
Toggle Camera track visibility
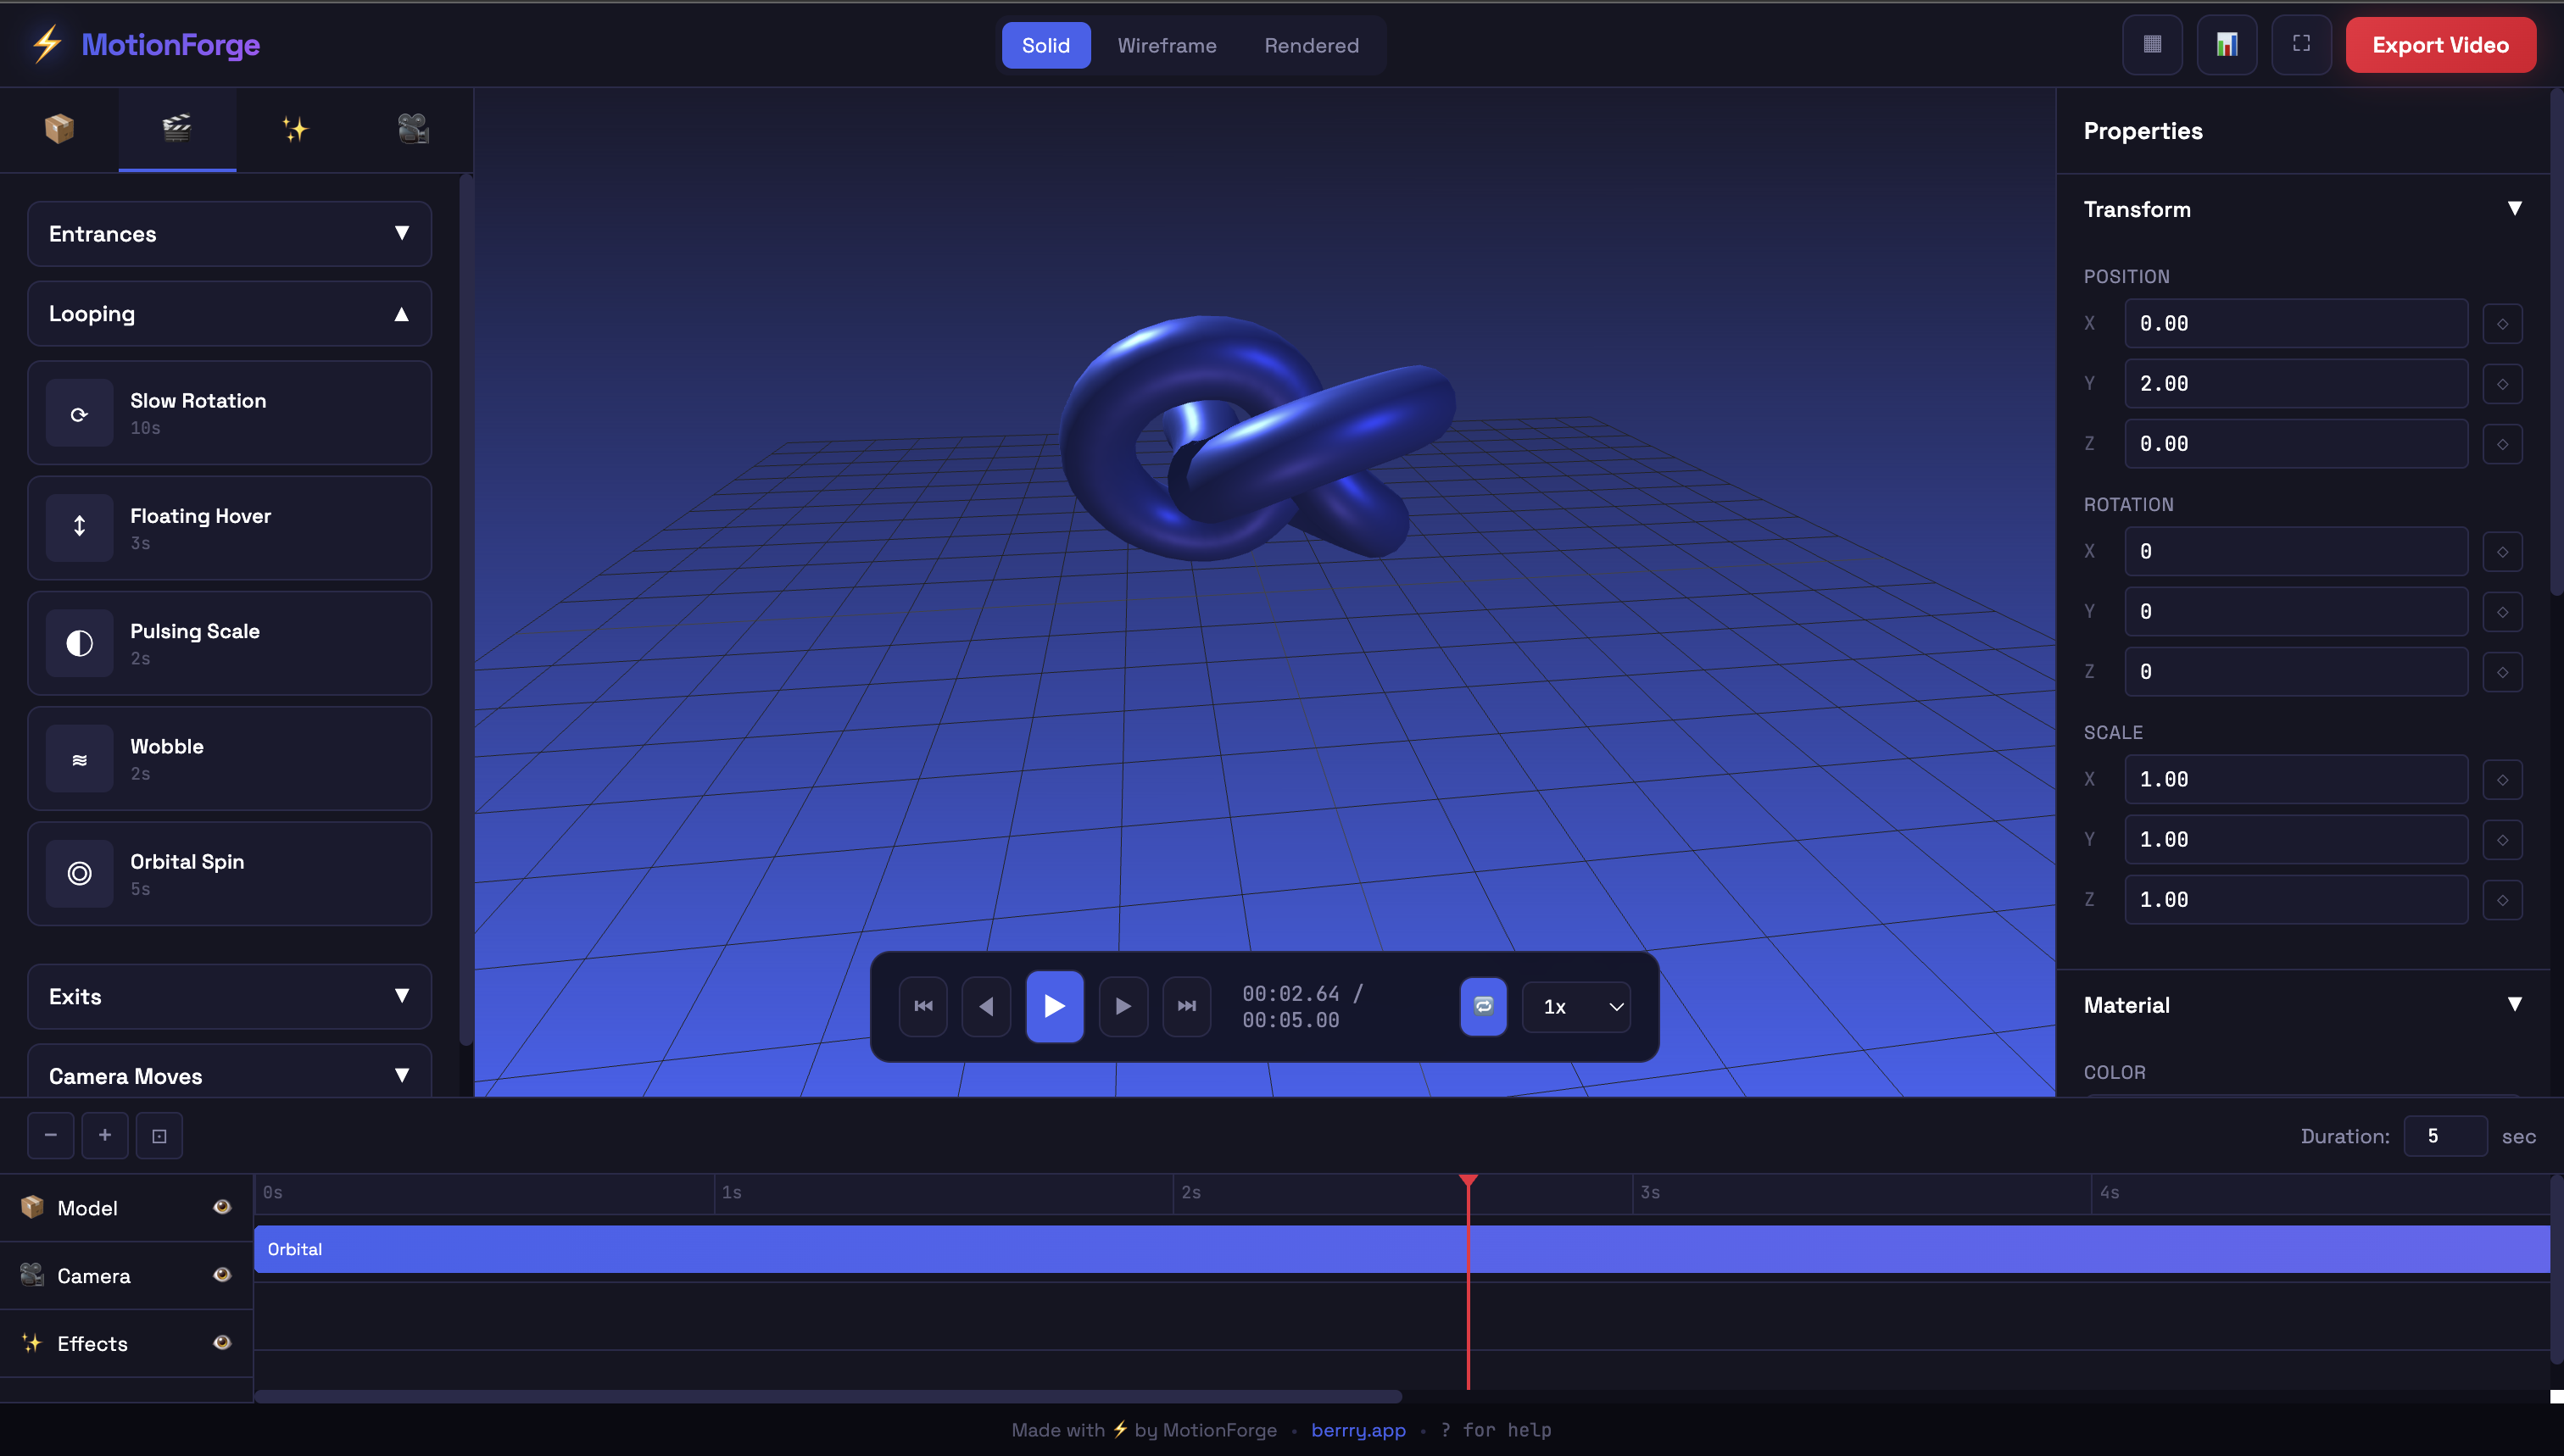[x=222, y=1275]
